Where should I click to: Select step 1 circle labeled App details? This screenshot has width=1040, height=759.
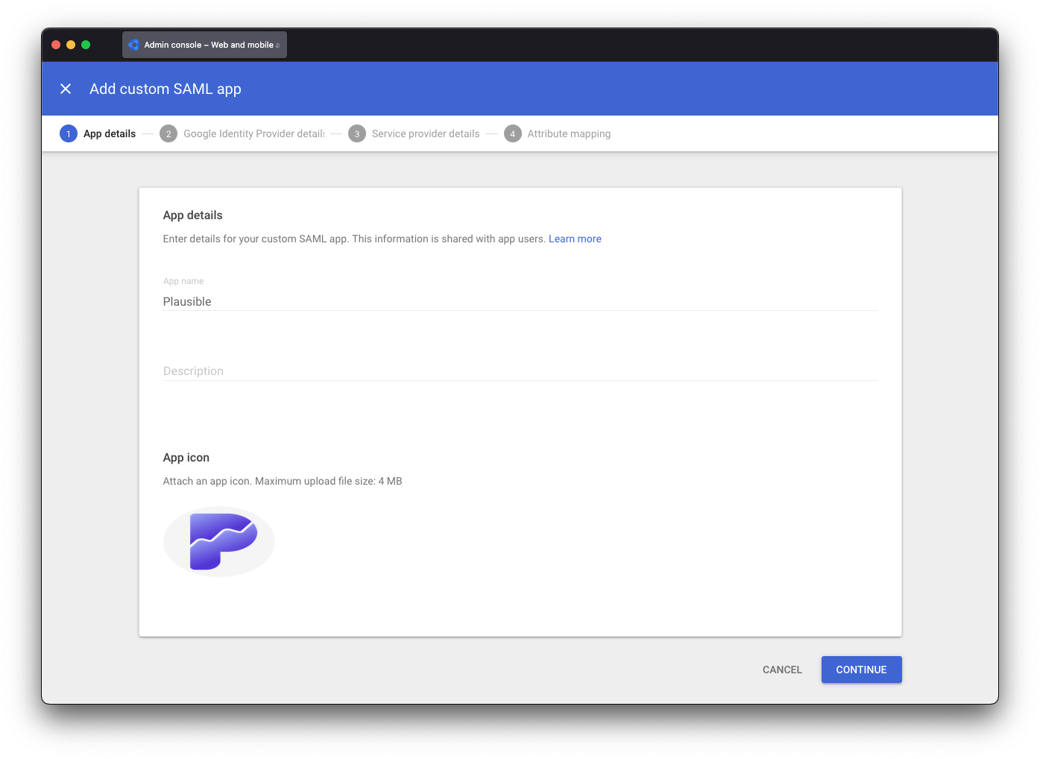pos(69,133)
